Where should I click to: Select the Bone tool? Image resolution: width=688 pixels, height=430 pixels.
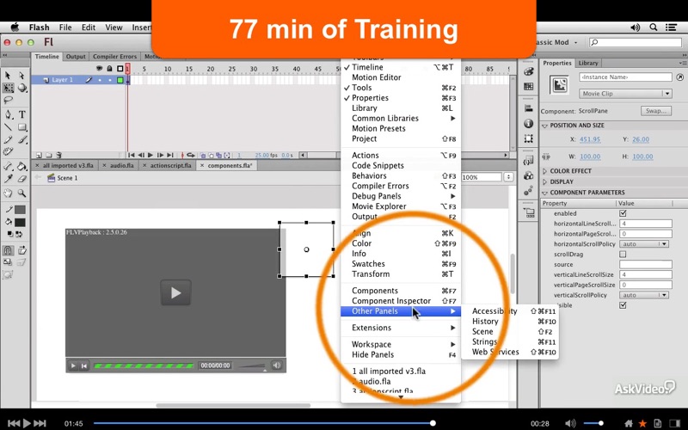[8, 166]
